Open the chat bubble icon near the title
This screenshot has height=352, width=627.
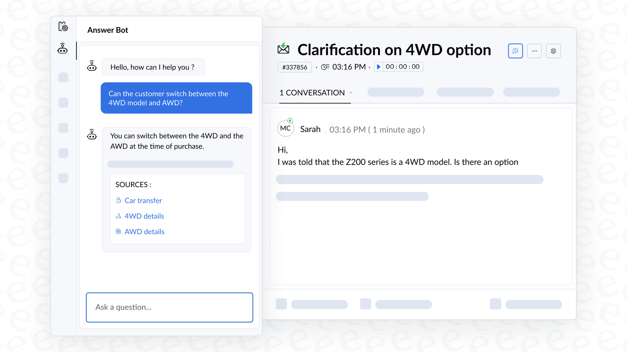coord(515,51)
